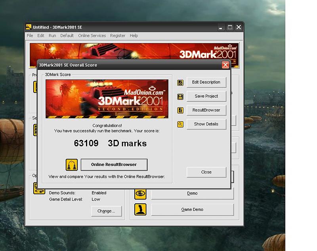This screenshot has height=251, width=317.
Task: Start the Demo in the main window
Action: 193,193
